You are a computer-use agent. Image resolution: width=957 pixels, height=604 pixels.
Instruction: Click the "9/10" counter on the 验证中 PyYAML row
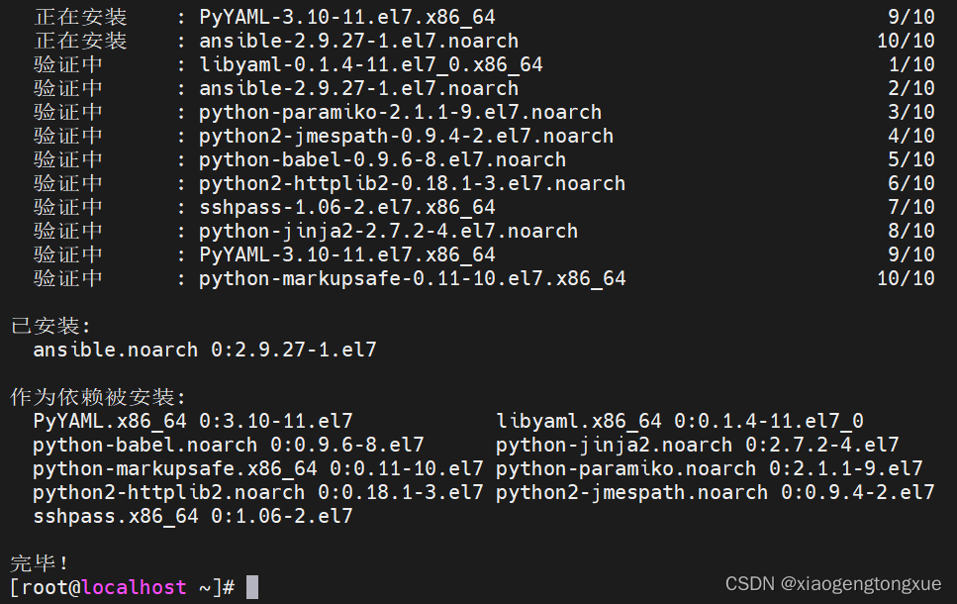tap(911, 254)
